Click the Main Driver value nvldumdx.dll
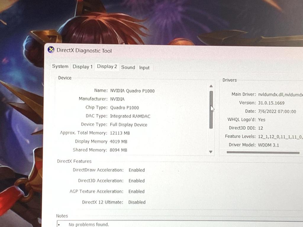 coord(281,94)
